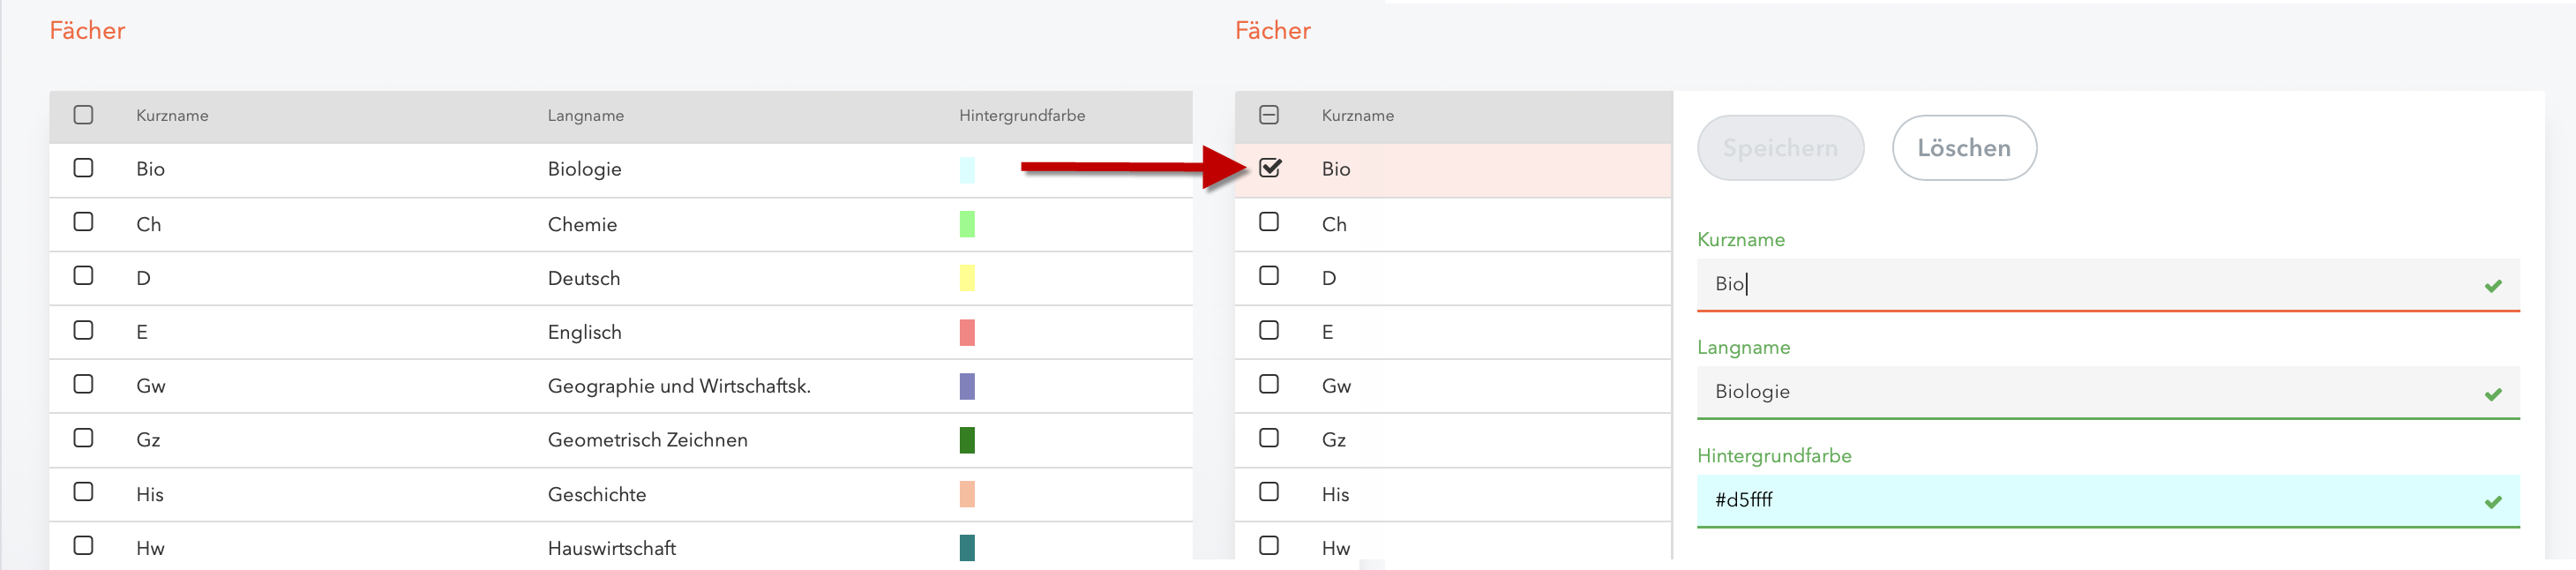Screen dimensions: 2576x570
Task: Click the dark green swatch for Geometrisch Zeichnen
Action: pyautogui.click(x=967, y=440)
